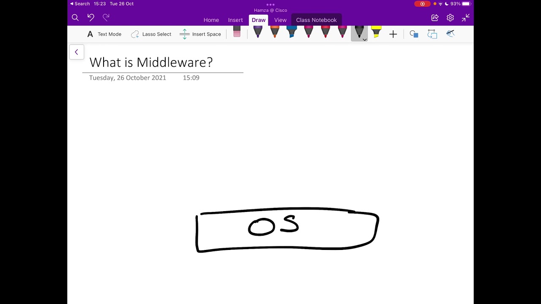Expand the page list with back chevron

click(x=77, y=52)
